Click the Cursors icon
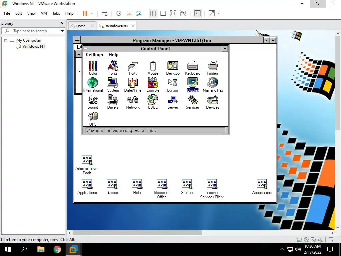341x256 pixels. click(173, 85)
